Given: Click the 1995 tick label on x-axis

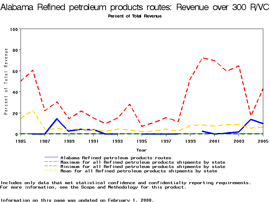Looking at the screenshot, I should [x=142, y=141].
